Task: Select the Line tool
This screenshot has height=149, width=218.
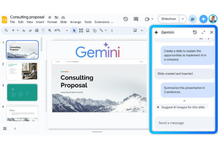Action: [x=101, y=30]
